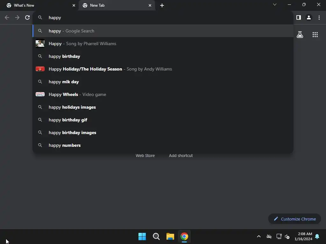This screenshot has height=244, width=326.
Task: Select the New Tab tab
Action: [x=117, y=5]
